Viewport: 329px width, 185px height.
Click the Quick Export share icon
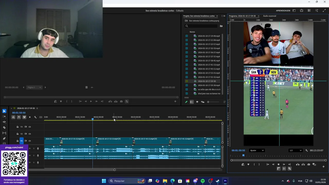click(x=301, y=11)
